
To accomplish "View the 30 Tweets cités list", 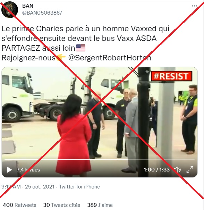I will click(x=62, y=205).
